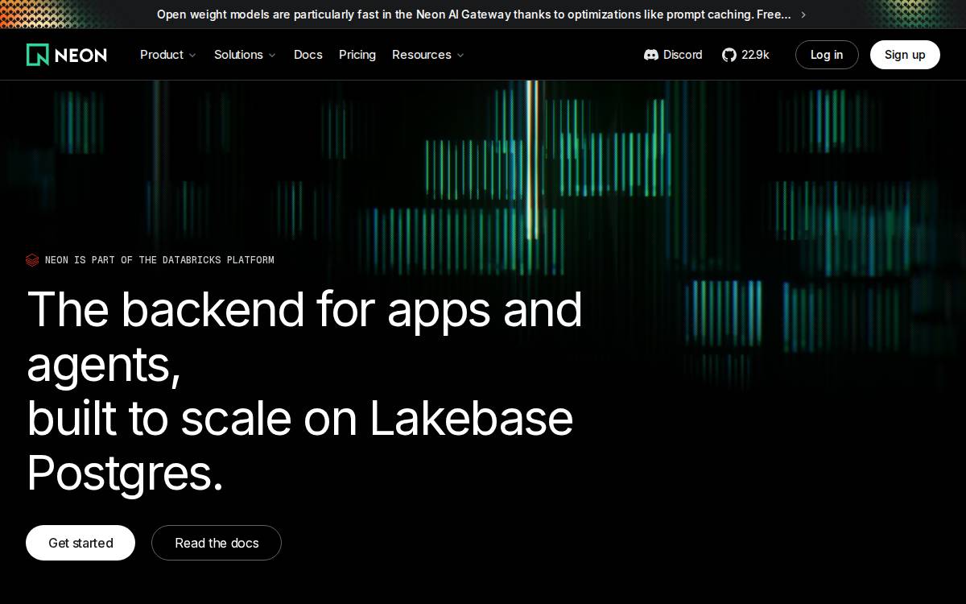Click the Get started button
This screenshot has width=966, height=604.
[80, 543]
